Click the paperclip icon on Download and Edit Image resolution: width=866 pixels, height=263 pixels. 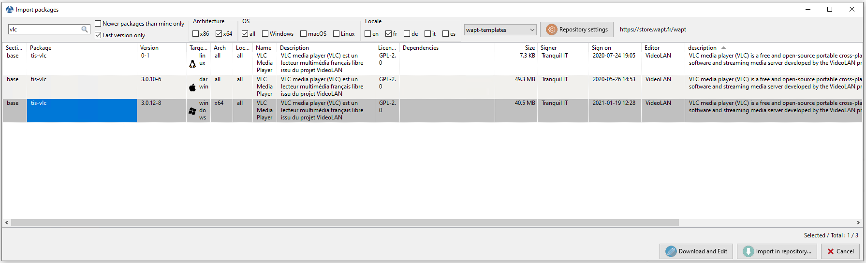[x=671, y=251]
